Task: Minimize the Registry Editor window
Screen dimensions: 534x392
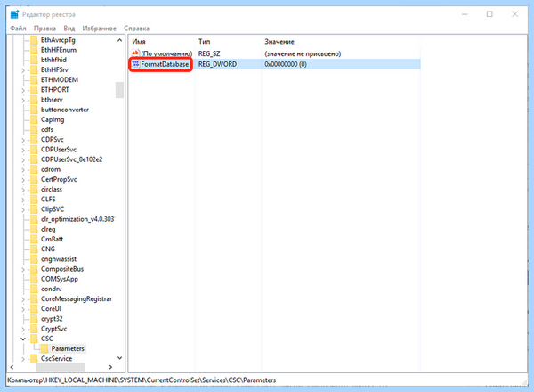Action: click(x=465, y=14)
